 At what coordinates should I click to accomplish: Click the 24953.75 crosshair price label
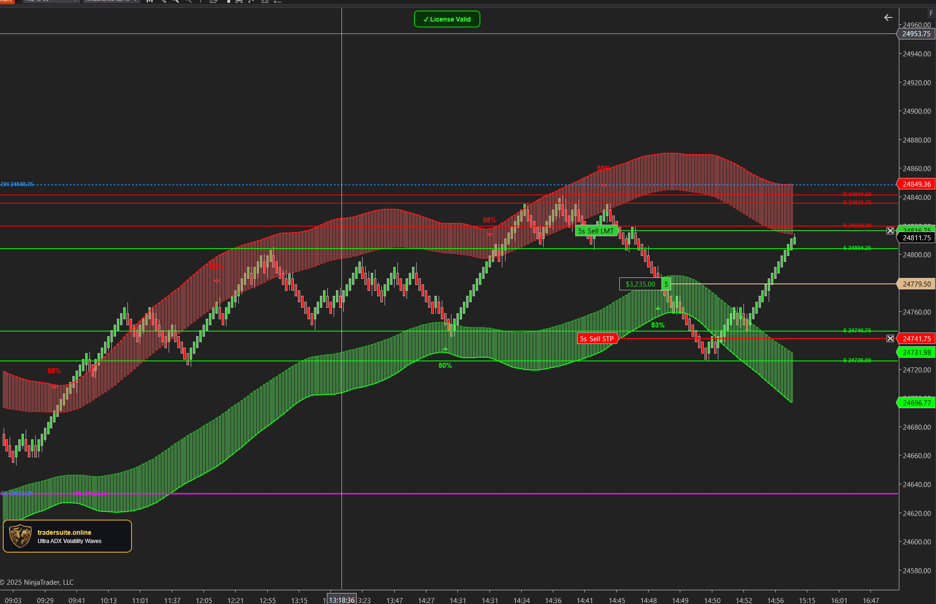click(916, 33)
